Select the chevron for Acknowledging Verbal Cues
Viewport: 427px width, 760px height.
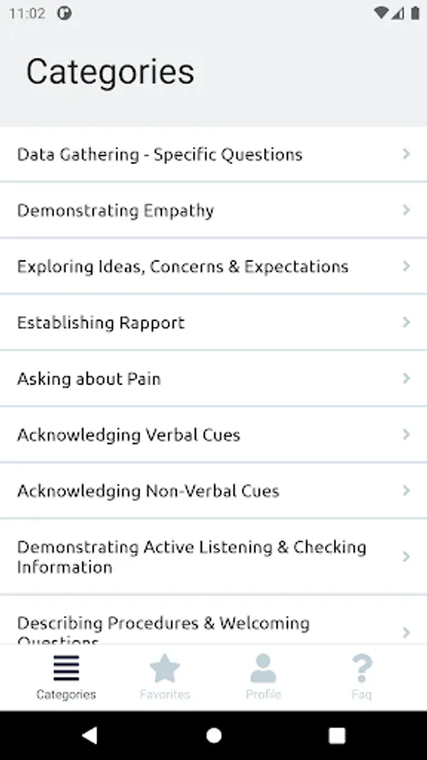tap(406, 434)
